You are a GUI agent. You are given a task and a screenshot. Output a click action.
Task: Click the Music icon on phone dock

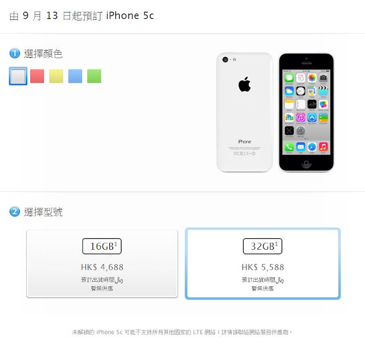(323, 147)
